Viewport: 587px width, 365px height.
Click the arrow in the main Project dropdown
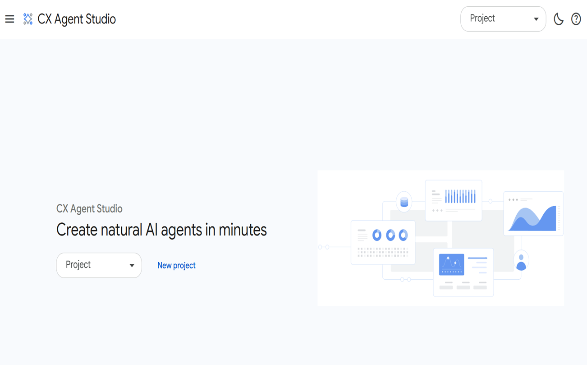132,265
